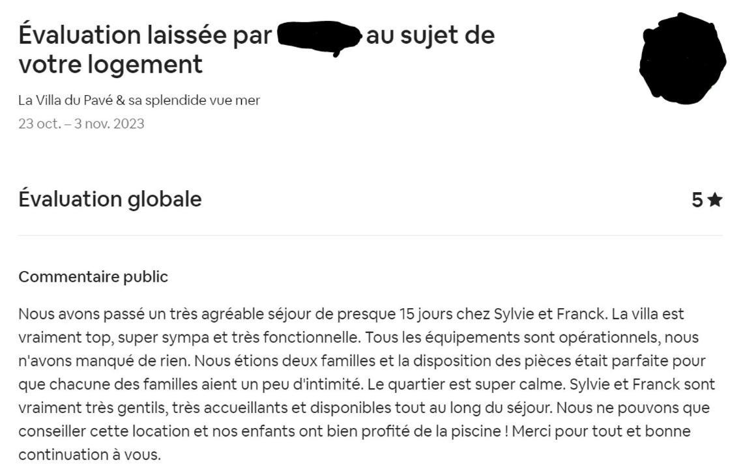Click the final line continuation à vous
Viewport: 743px width, 471px height.
tap(89, 455)
